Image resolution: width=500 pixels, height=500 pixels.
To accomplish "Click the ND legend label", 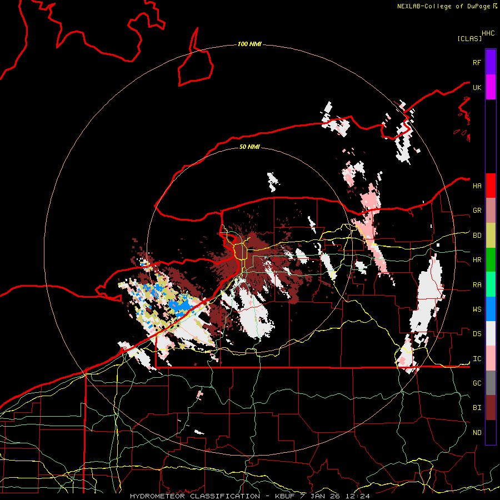I will coord(477,433).
